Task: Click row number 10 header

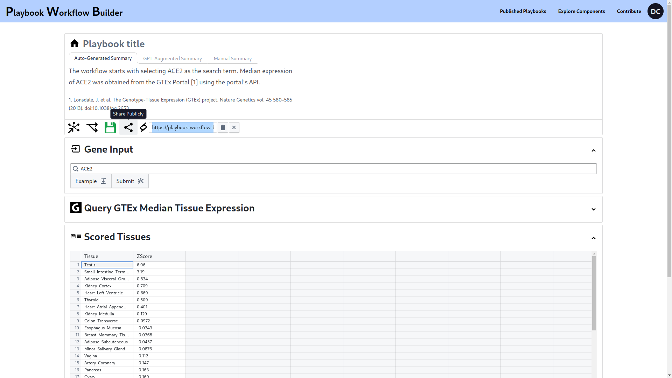Action: (x=76, y=328)
